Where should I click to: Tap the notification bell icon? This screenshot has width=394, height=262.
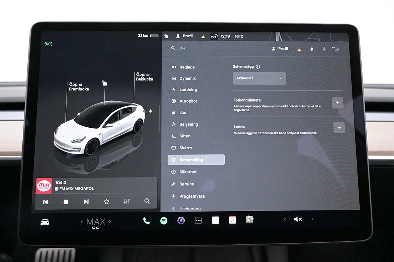(311, 49)
